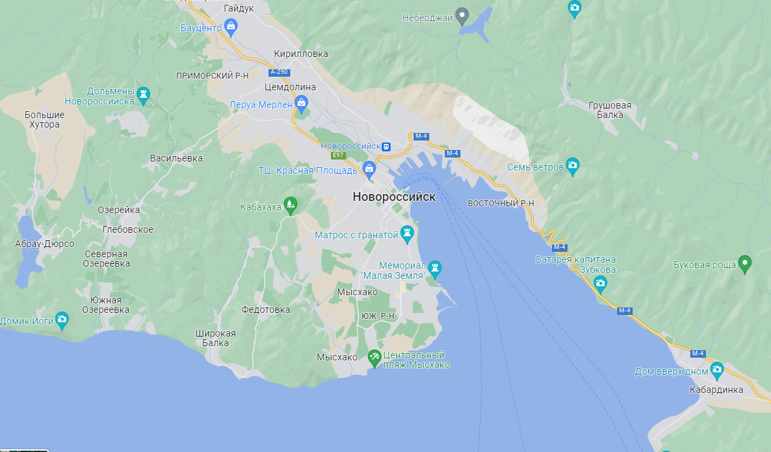The image size is (771, 452).
Task: Open the Дом вверх дном camera pin
Action: (x=717, y=370)
